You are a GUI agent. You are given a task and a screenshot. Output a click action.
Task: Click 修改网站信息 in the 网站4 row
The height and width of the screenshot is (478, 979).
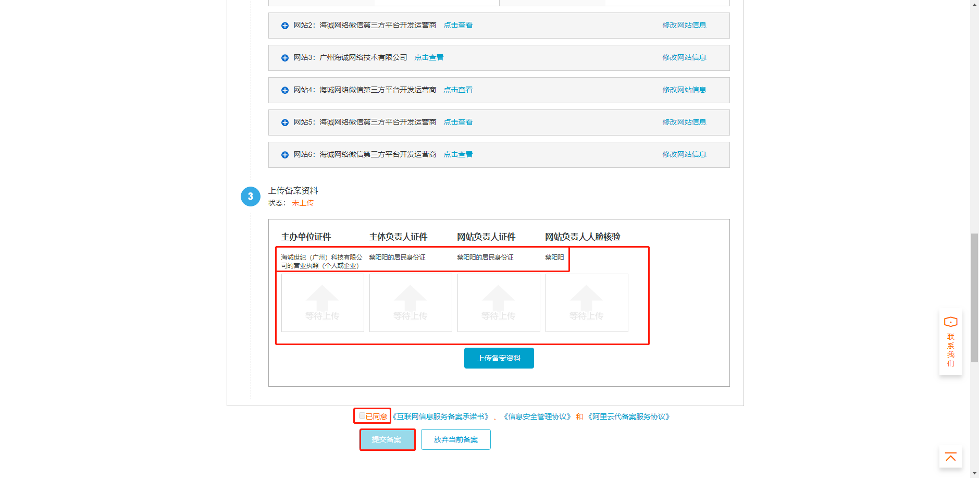coord(684,90)
